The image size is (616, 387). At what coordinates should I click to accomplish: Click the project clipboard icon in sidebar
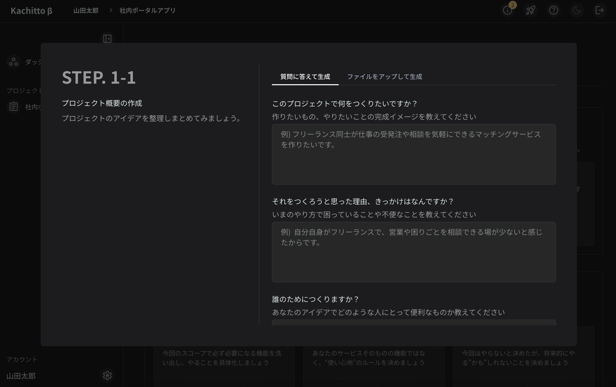point(14,107)
